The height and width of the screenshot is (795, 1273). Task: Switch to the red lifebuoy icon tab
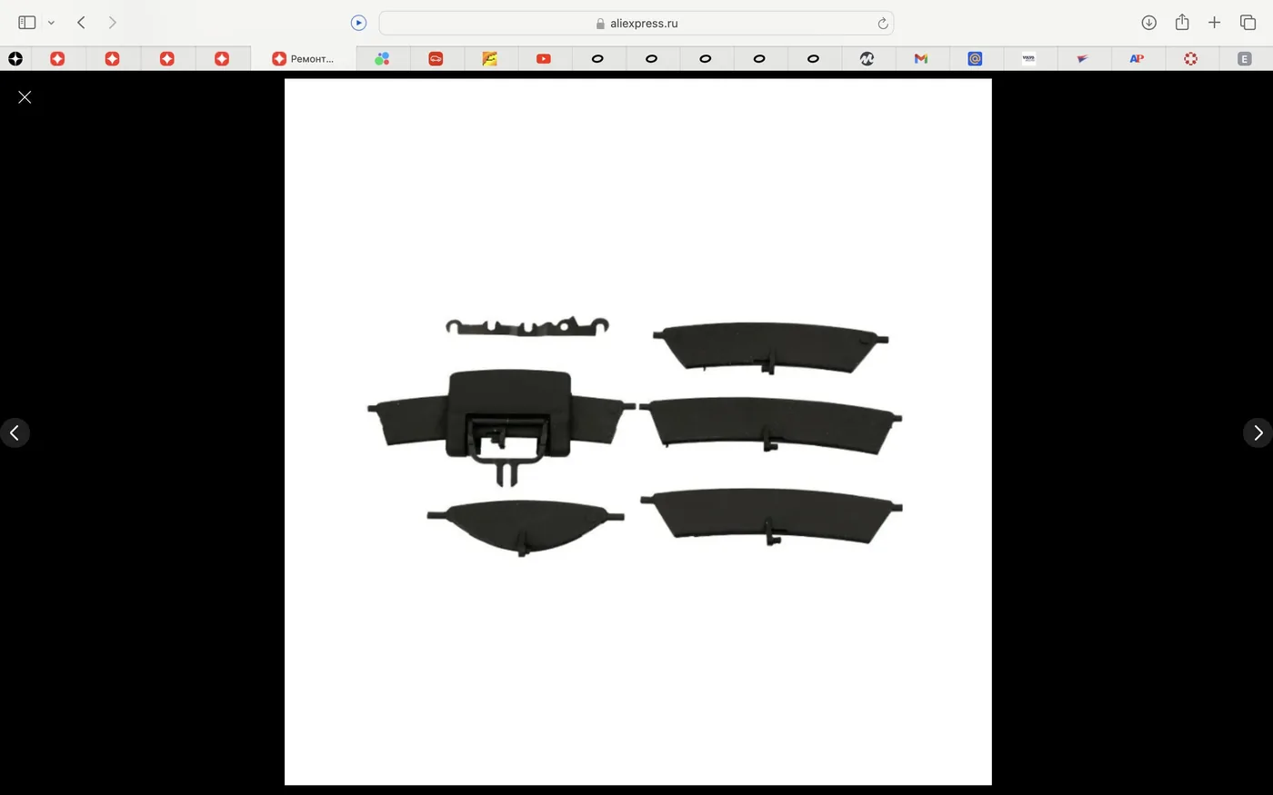tap(1190, 59)
